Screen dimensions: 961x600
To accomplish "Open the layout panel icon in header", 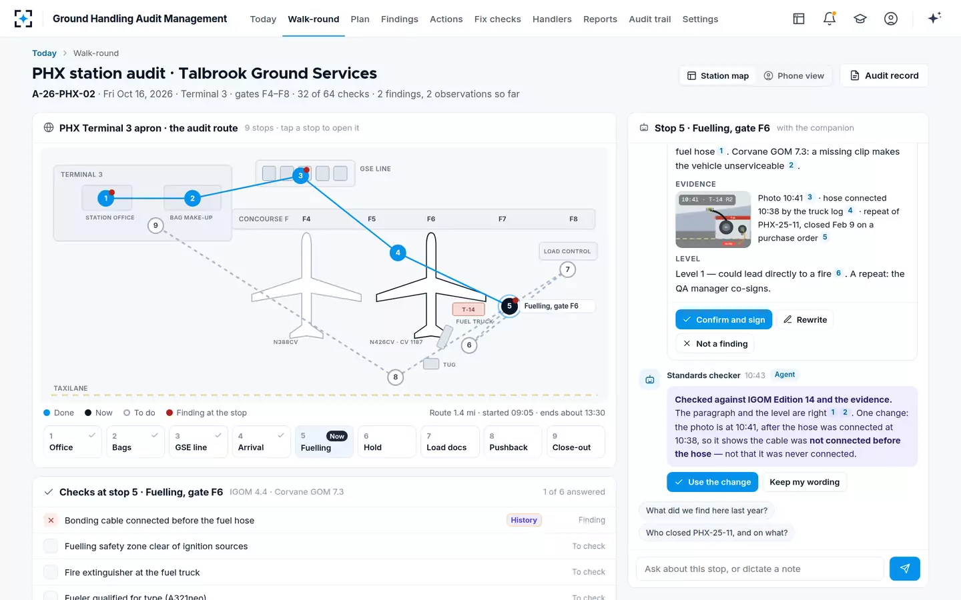I will tap(799, 19).
